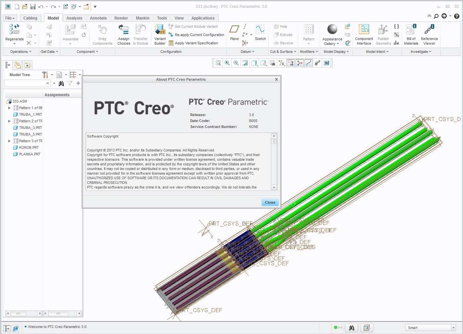Toggle the browser display in status bar
The width and height of the screenshot is (463, 334).
pos(16,329)
